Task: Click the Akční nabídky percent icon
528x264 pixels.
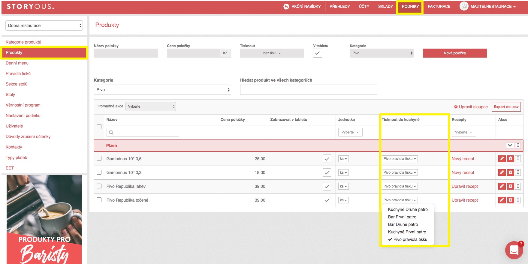Action: point(286,6)
